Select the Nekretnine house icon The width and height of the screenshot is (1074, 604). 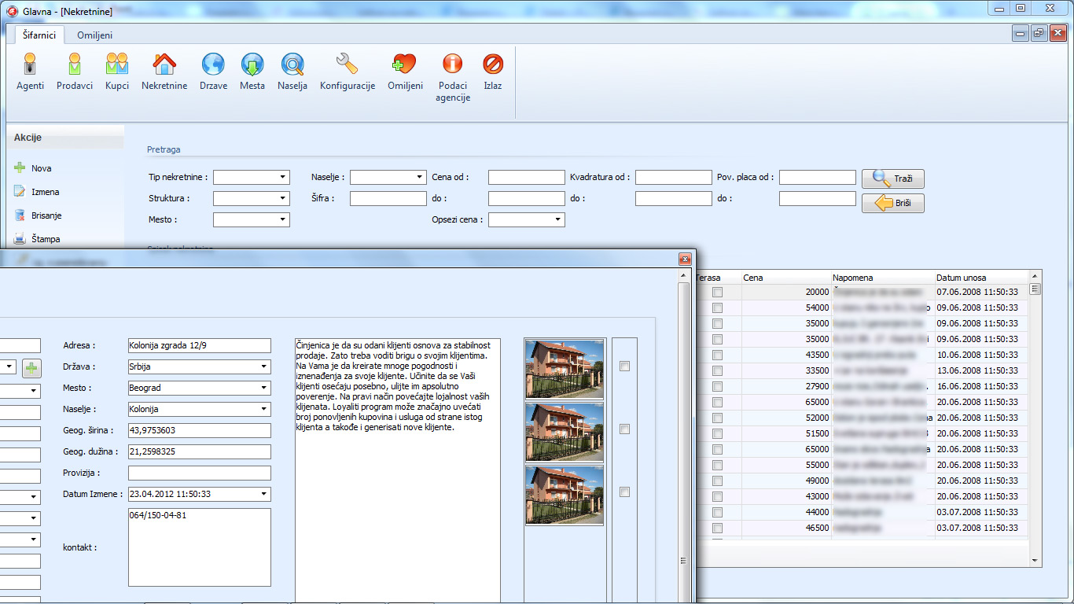coord(164,64)
